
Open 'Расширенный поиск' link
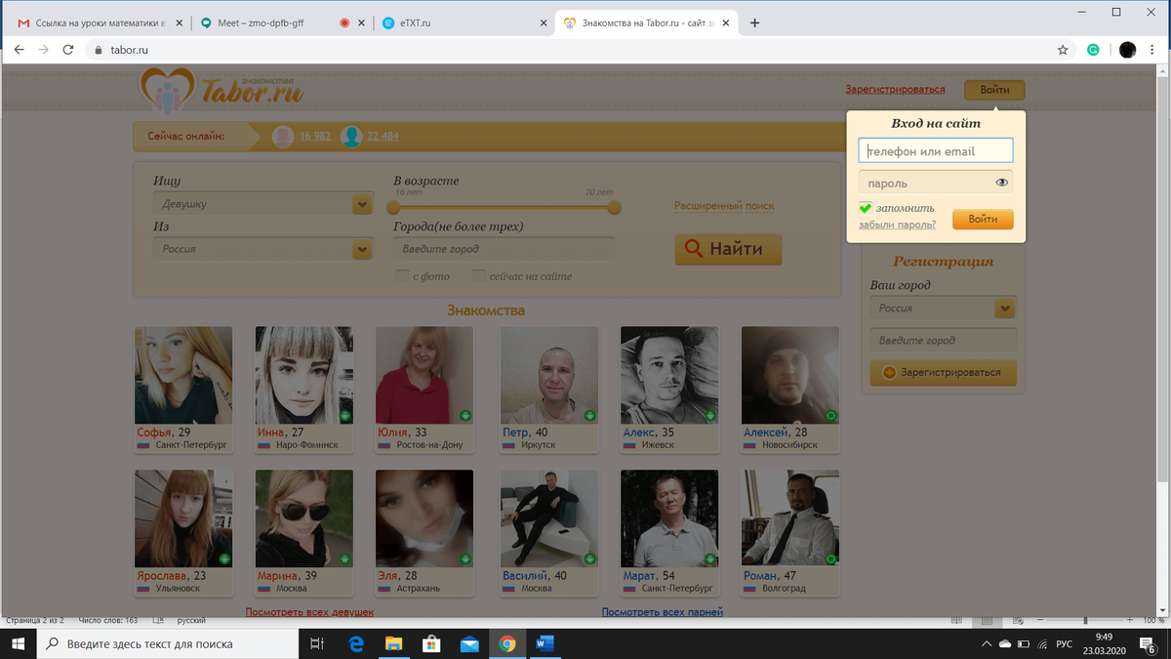coord(724,206)
